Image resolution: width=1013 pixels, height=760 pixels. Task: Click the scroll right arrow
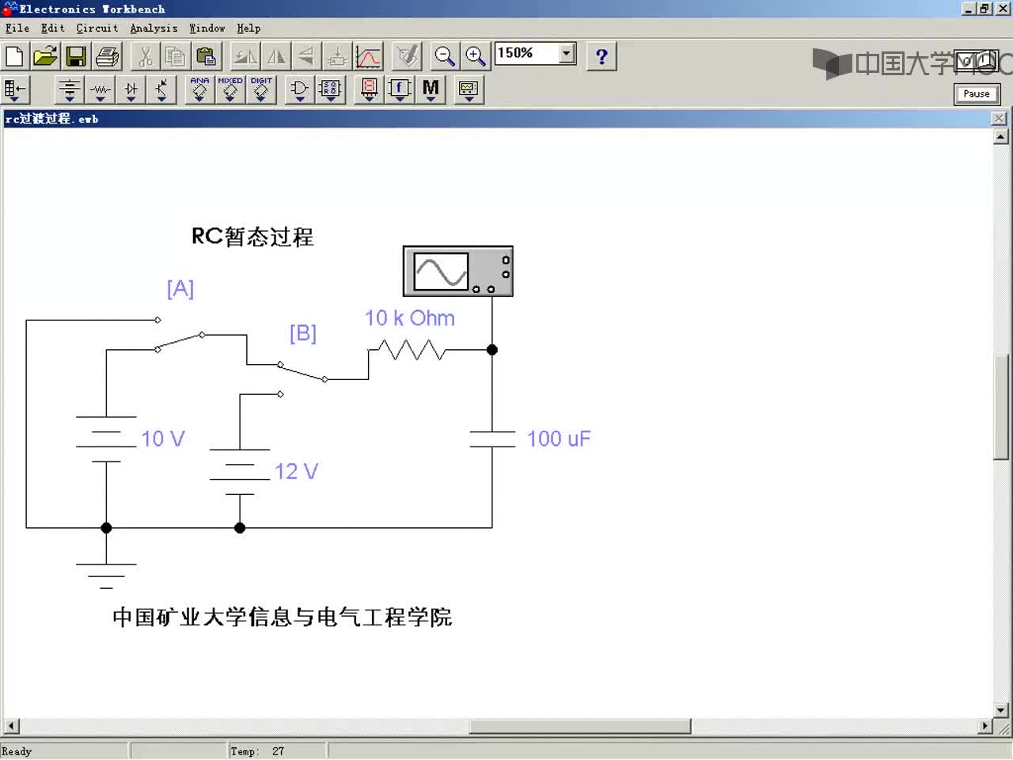[x=985, y=726]
